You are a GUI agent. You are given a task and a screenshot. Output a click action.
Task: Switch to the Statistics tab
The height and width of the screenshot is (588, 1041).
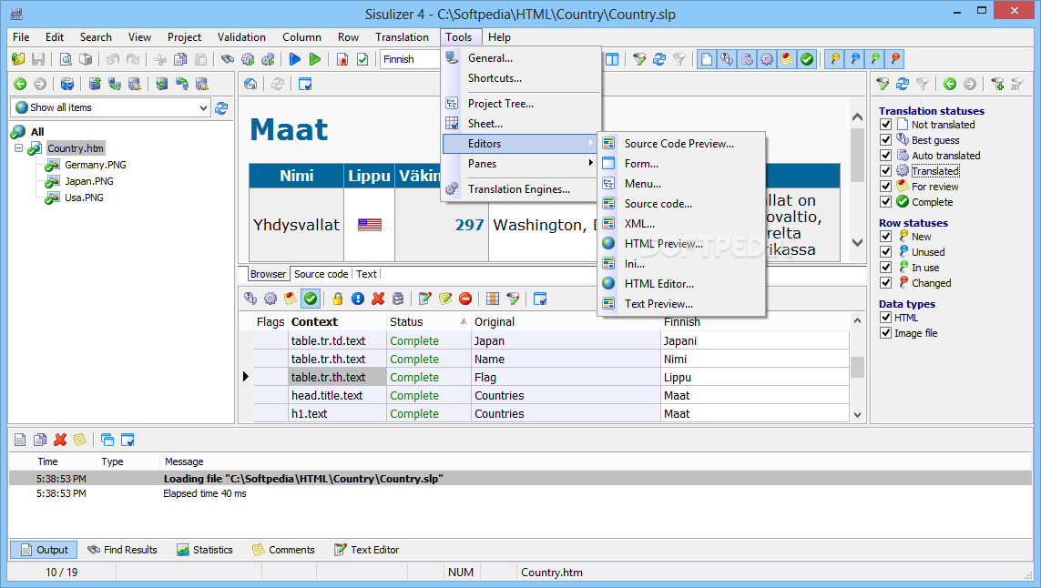(x=205, y=550)
